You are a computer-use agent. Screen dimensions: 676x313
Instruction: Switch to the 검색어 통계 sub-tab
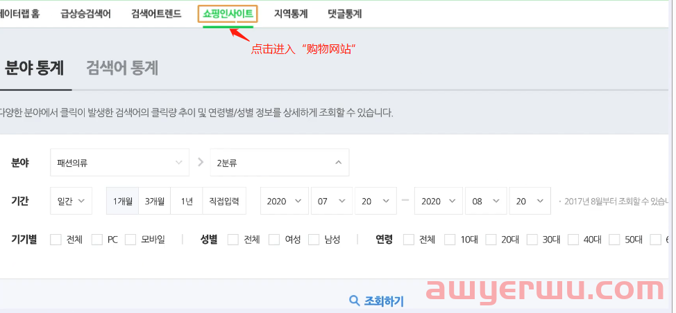[122, 69]
